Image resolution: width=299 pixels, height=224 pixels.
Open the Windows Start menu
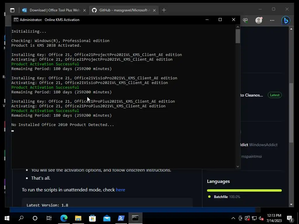click(7, 218)
